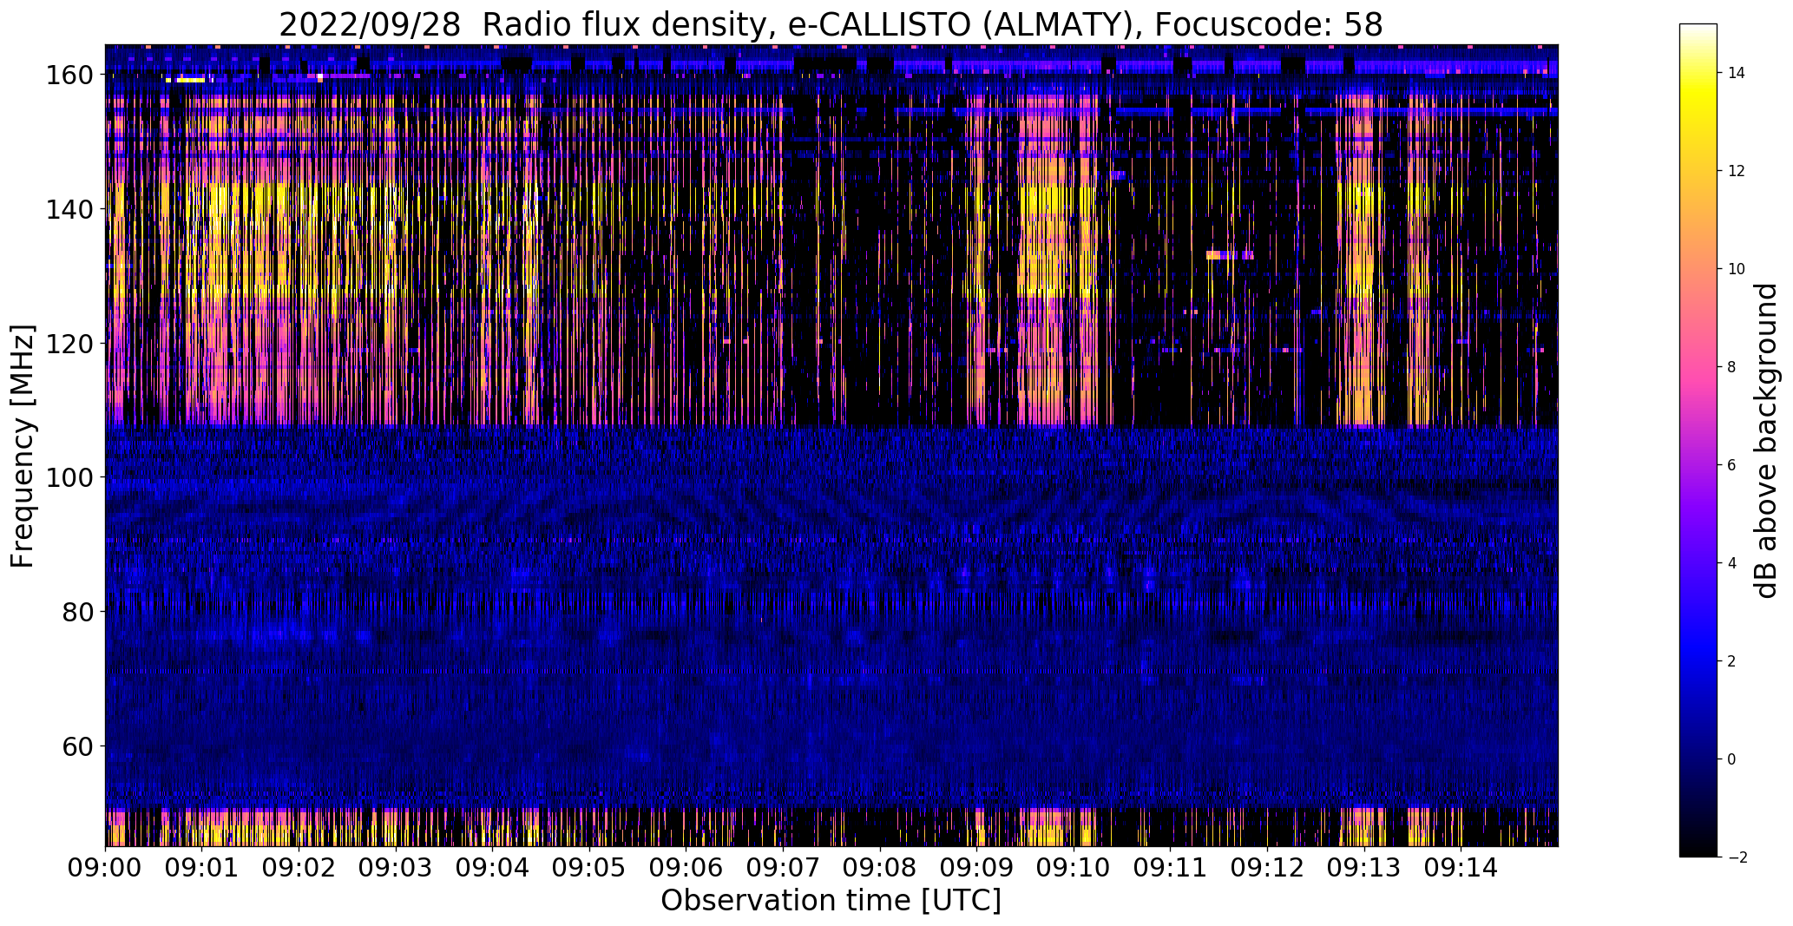Click the 60 MHz frequency tick label
This screenshot has height=926, width=1793.
tap(77, 745)
